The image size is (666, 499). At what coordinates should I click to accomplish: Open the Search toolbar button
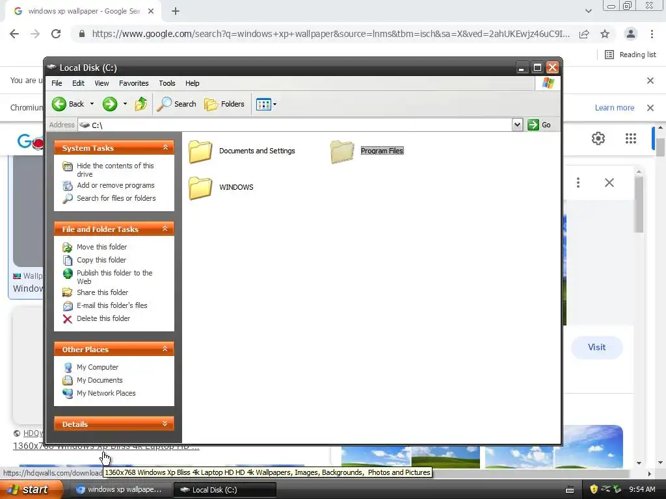(x=177, y=104)
